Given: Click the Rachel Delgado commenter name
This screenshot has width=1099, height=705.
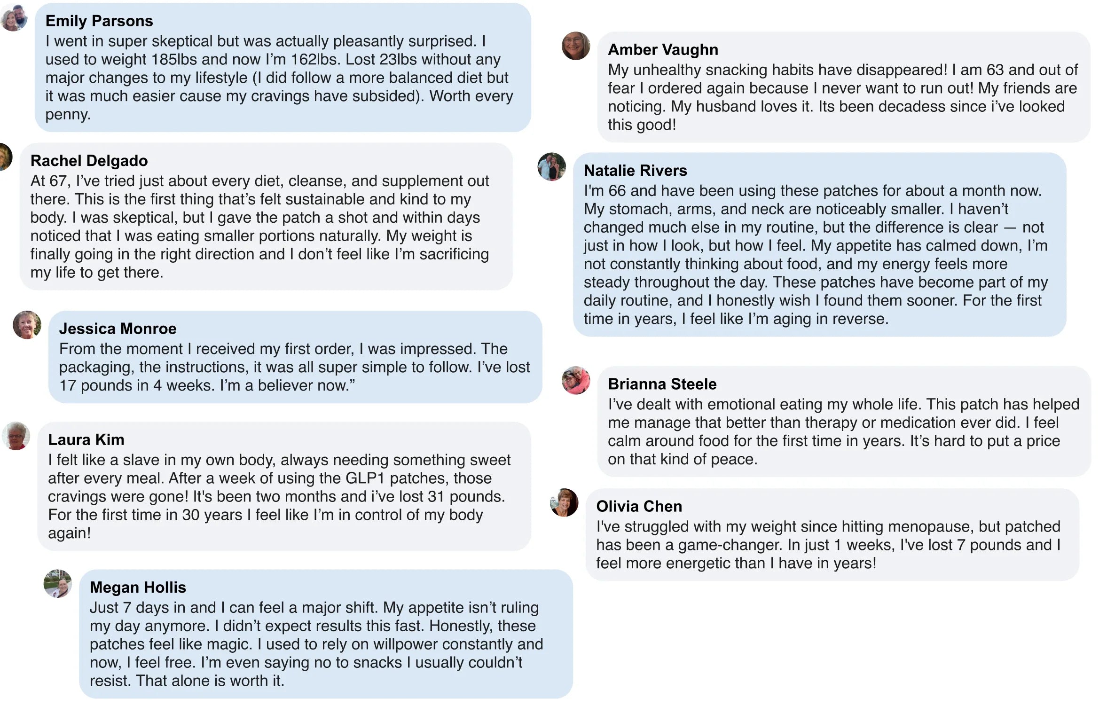Looking at the screenshot, I should 89,161.
